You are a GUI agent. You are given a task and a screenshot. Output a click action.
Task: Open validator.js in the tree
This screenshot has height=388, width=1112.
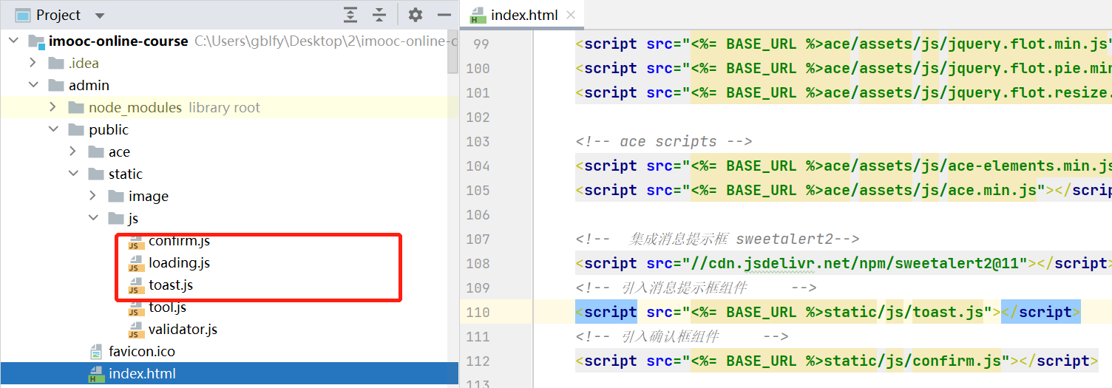click(183, 329)
